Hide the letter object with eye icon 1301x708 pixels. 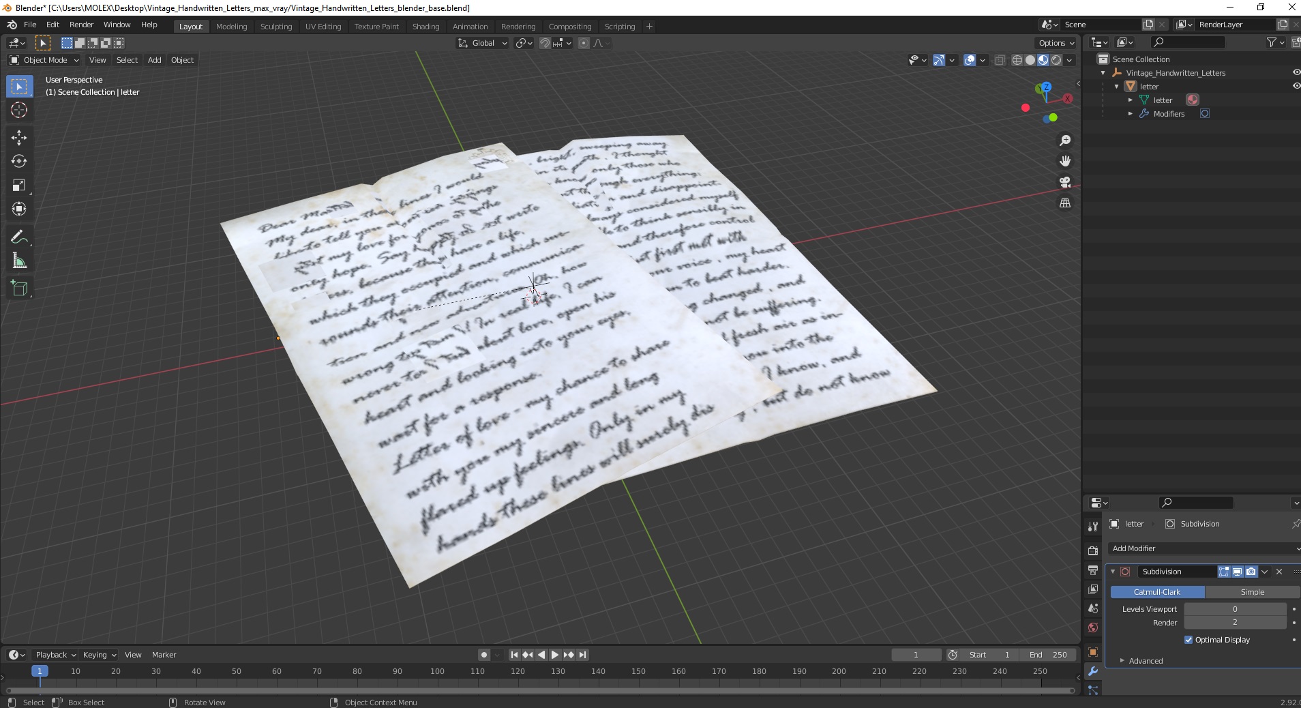pos(1296,86)
